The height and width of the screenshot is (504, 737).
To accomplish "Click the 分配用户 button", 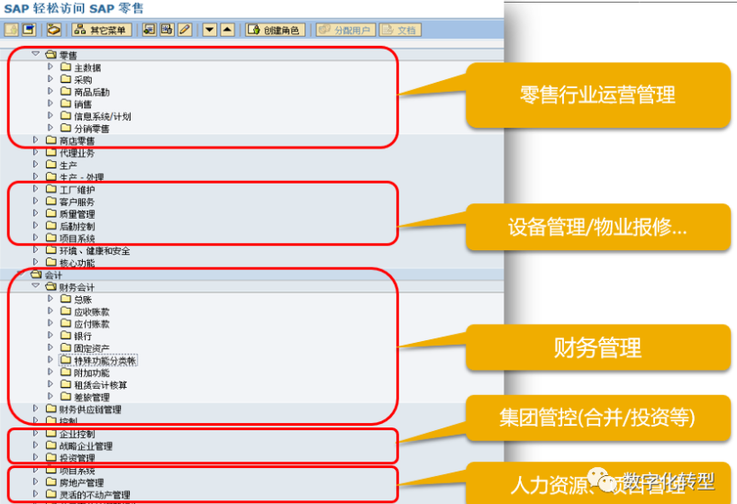I will click(x=345, y=30).
